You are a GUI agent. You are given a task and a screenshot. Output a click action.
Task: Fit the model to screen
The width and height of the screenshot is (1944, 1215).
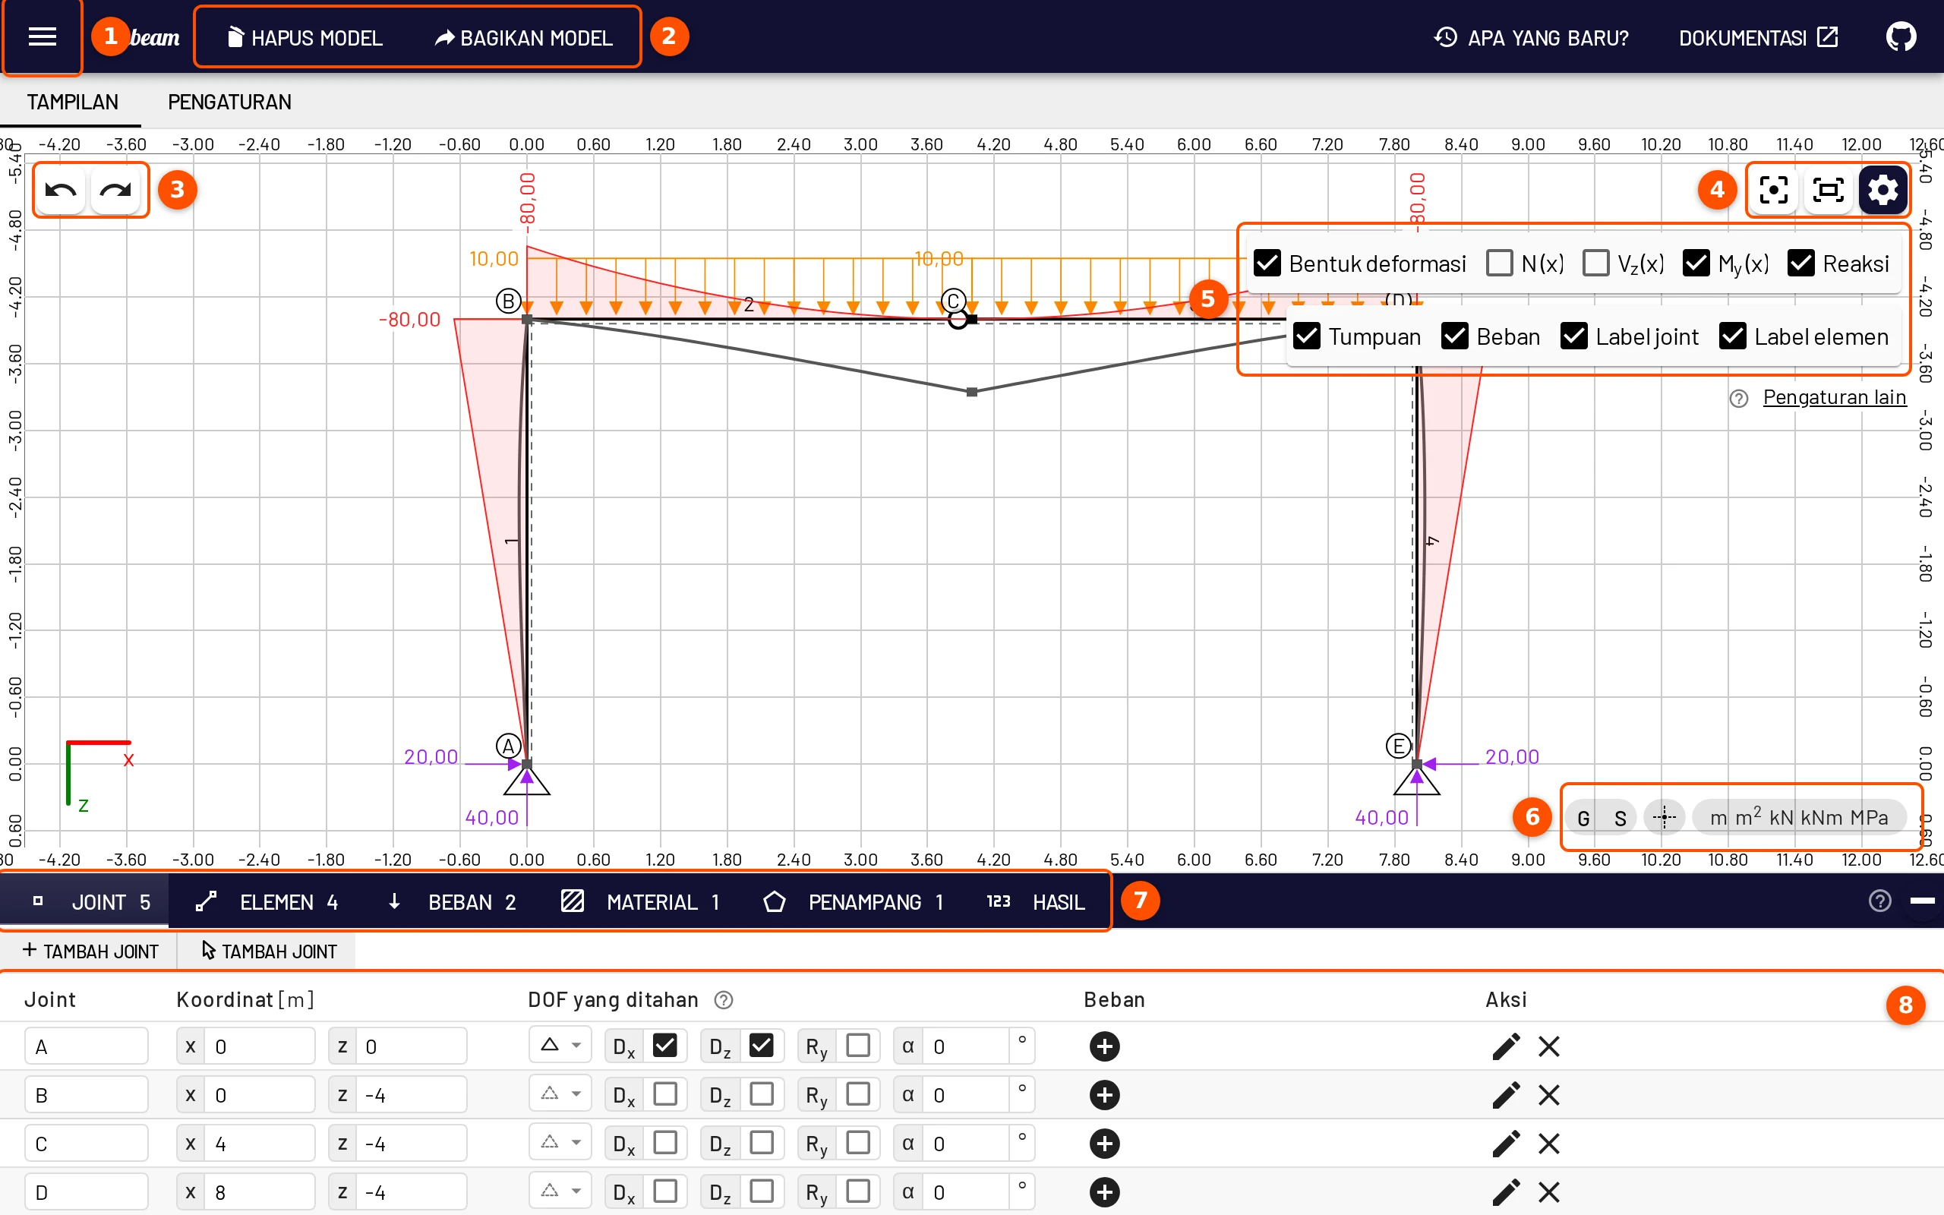pyautogui.click(x=1828, y=191)
